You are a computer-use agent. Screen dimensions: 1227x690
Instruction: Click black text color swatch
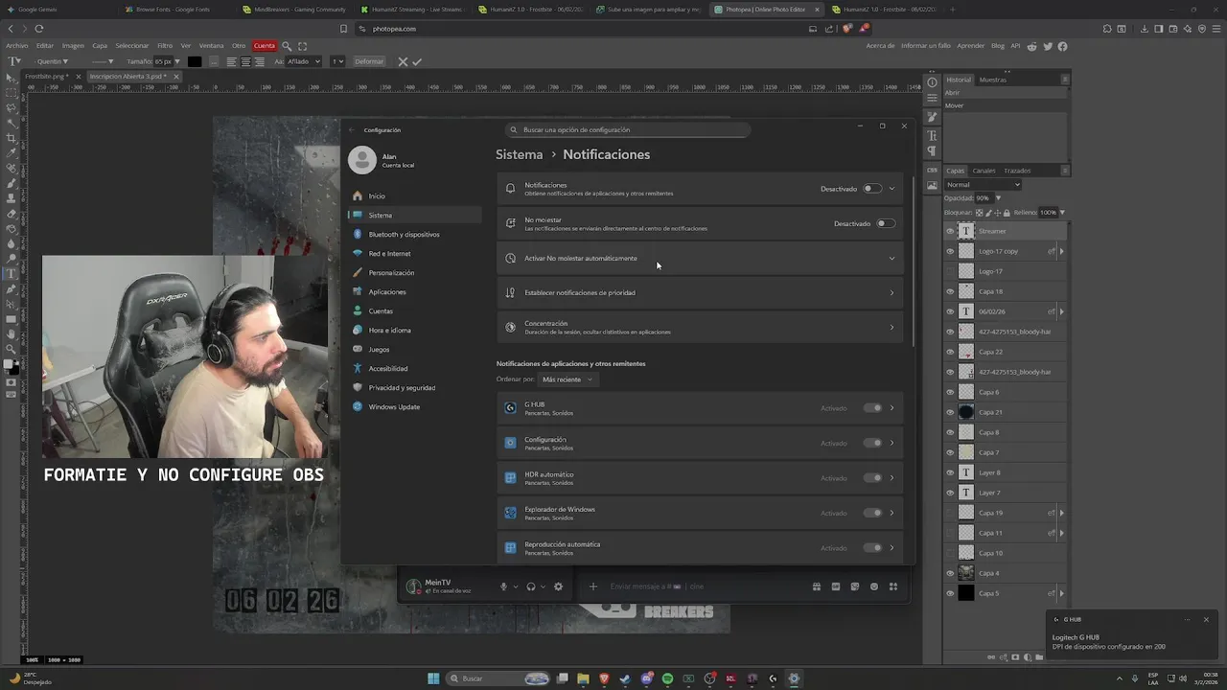pos(195,61)
